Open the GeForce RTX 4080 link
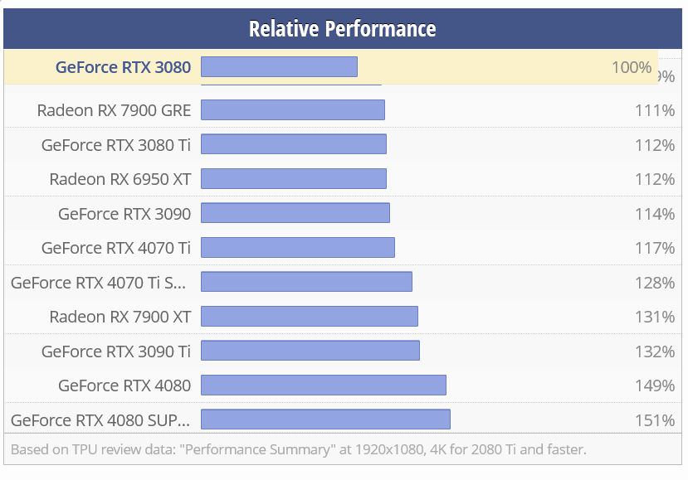The width and height of the screenshot is (688, 480). [x=124, y=385]
